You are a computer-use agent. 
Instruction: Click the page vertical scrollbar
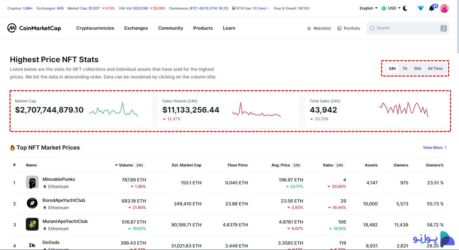[x=457, y=27]
